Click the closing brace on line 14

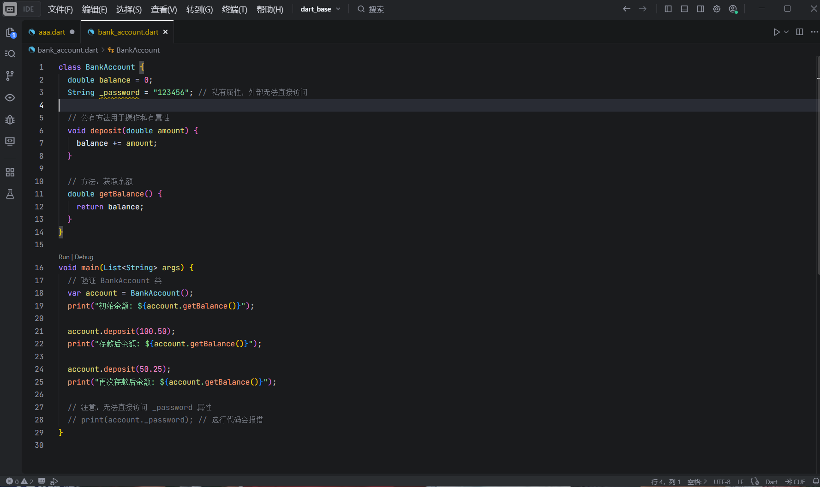(60, 232)
